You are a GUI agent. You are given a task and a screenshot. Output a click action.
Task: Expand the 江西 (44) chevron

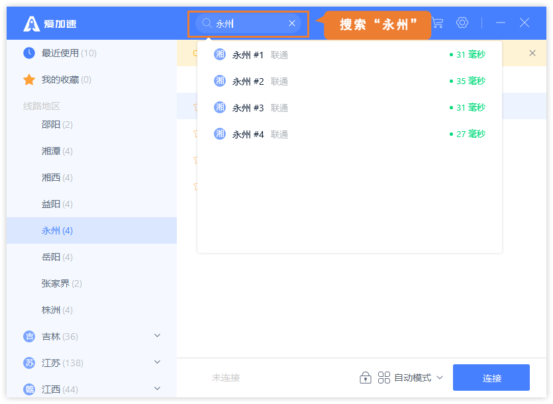coord(158,389)
